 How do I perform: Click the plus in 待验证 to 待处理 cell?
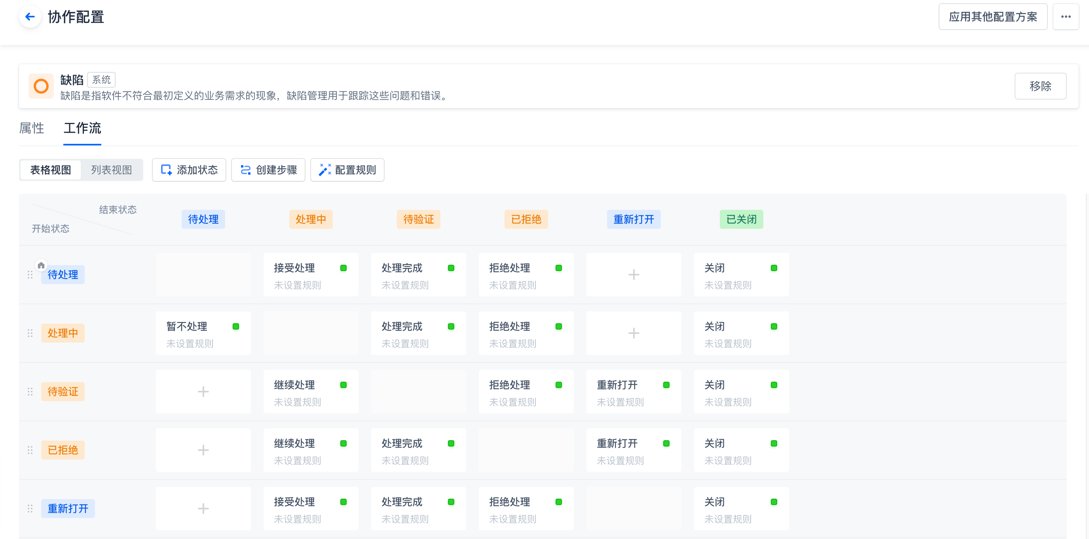(x=203, y=391)
